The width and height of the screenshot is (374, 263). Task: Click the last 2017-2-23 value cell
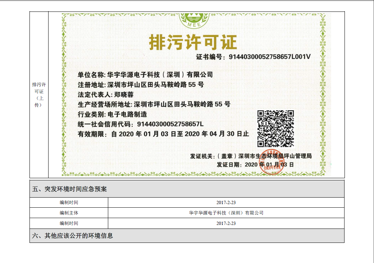(x=226, y=223)
